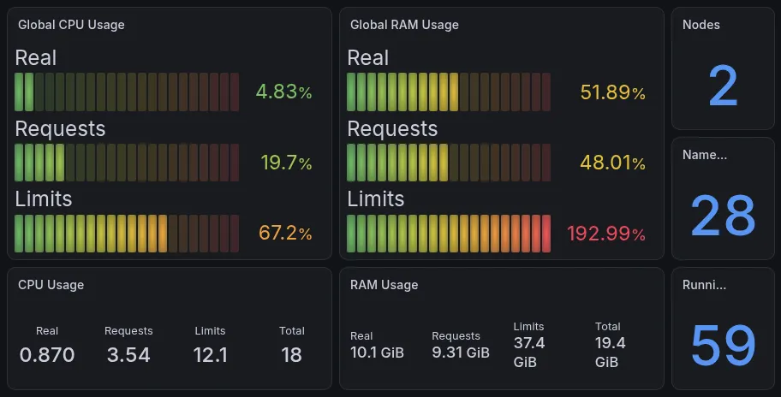This screenshot has height=397, width=781.
Task: Click the Limits label under Global CPU Usage
Action: pyautogui.click(x=44, y=199)
